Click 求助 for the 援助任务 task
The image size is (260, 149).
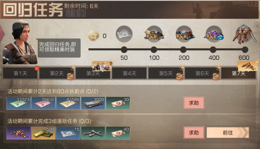click(194, 133)
